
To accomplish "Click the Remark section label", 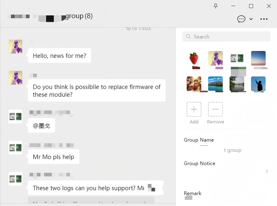I will point(193,193).
